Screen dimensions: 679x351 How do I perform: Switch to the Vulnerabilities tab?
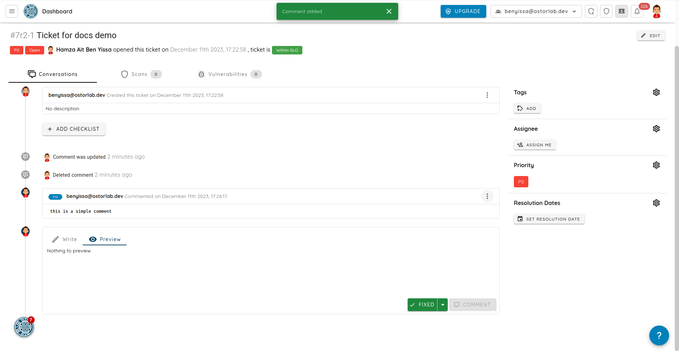tap(229, 74)
